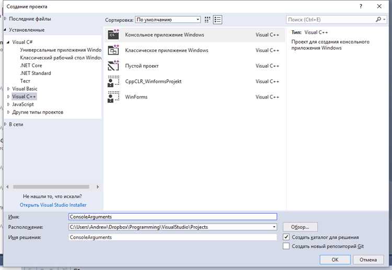Click the tree's horizontal scrollbar thumb
The image size is (392, 270).
tap(51, 187)
